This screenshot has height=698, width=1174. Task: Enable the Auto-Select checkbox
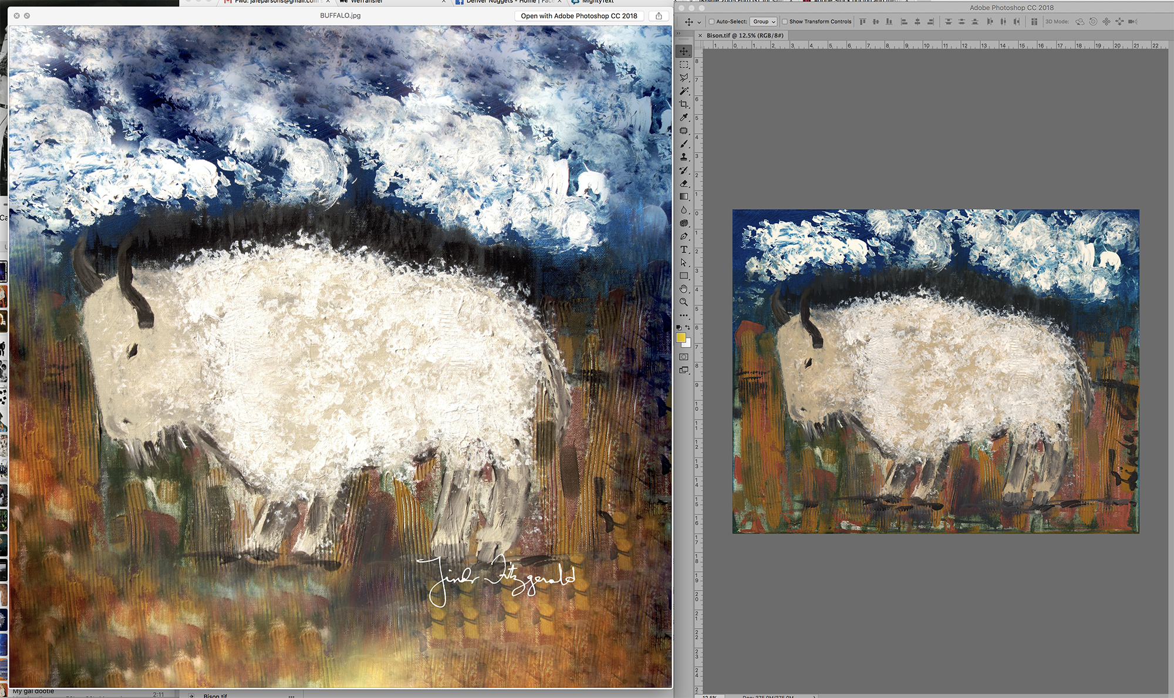[711, 22]
